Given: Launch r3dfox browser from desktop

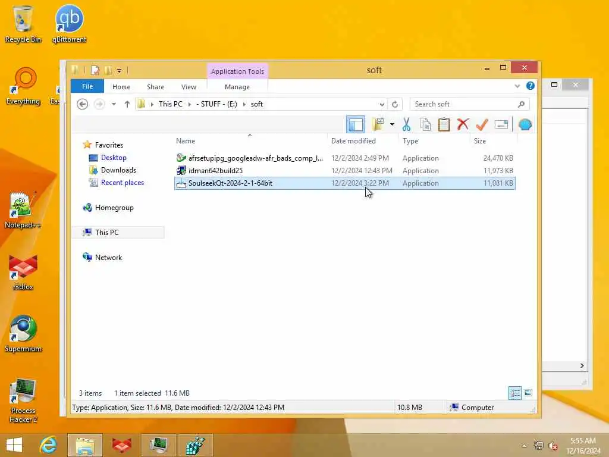Looking at the screenshot, I should [23, 273].
